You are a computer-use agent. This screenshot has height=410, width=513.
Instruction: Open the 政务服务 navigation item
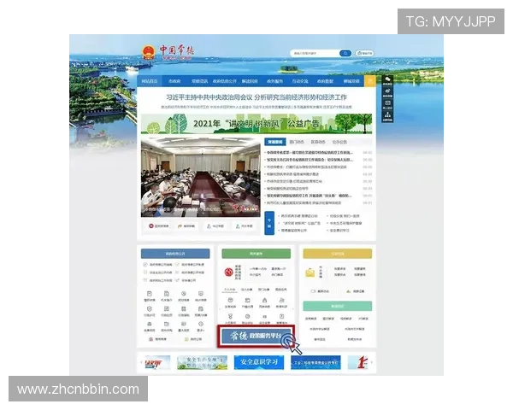274,81
